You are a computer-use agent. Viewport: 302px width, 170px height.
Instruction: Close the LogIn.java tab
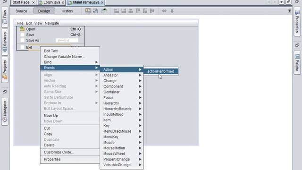(63, 2)
